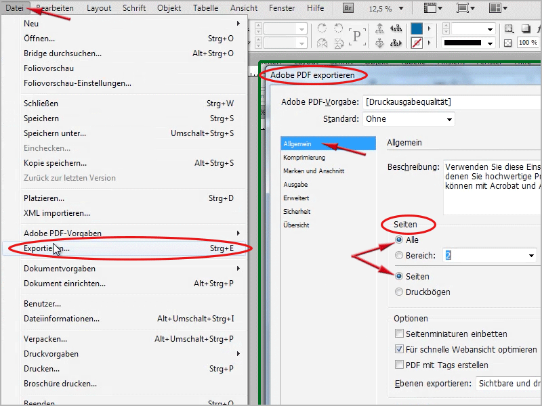Click the flip horizontal icon
This screenshot has height=406, width=542.
click(322, 43)
